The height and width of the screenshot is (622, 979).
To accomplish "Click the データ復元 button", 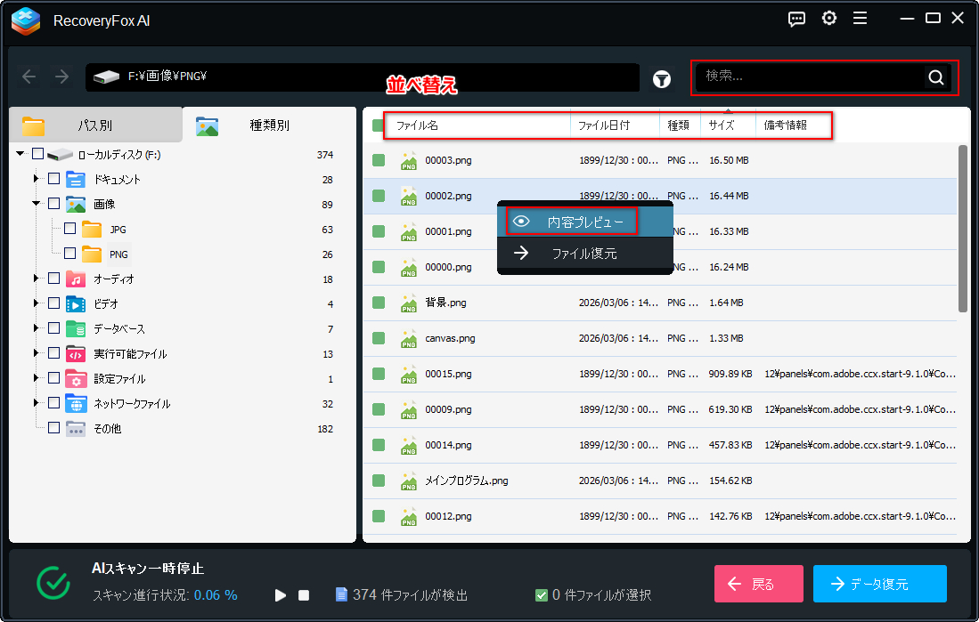I will (x=879, y=584).
